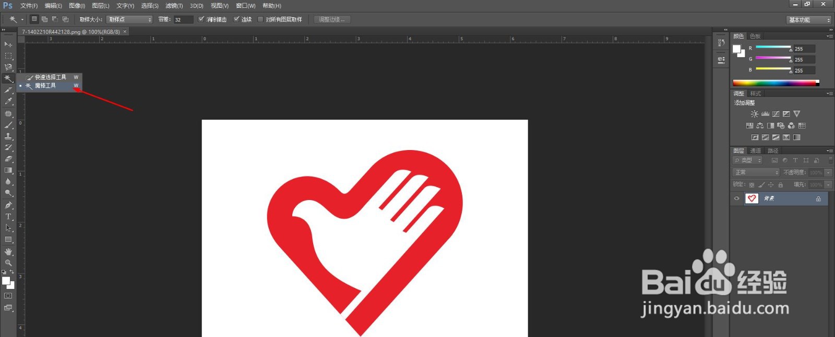The width and height of the screenshot is (835, 337).
Task: Open the 3D properties panel icon
Action: pyautogui.click(x=721, y=59)
